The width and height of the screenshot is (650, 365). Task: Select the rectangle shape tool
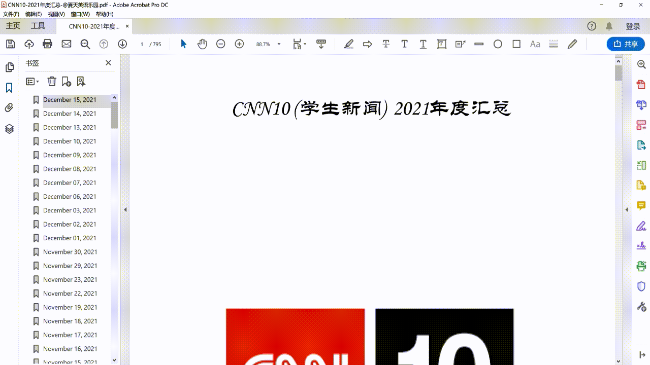point(516,44)
